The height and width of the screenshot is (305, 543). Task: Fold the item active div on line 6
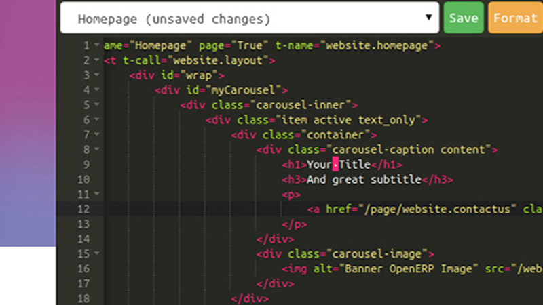click(97, 120)
